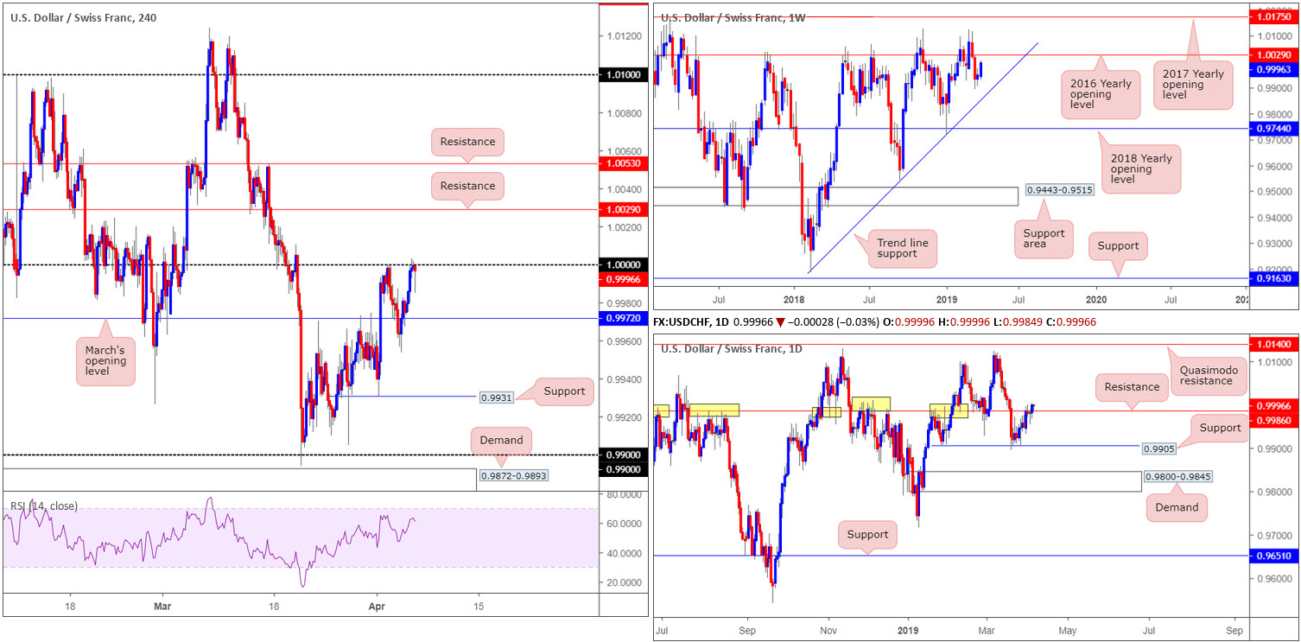Screen dimensions: 1301x642
Task: Click the black 1.00000 price tag
Action: tap(625, 265)
